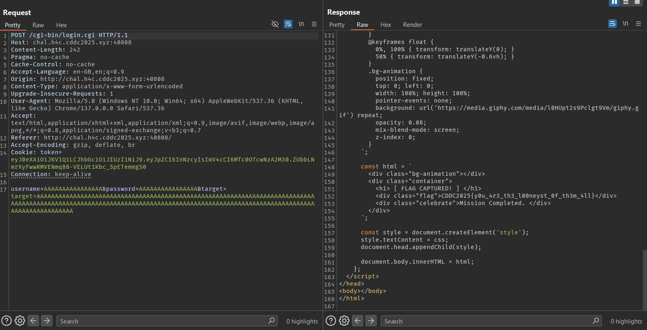The height and width of the screenshot is (330, 647).
Task: Click 'Pragma: no-cache' header line
Action: pos(40,57)
